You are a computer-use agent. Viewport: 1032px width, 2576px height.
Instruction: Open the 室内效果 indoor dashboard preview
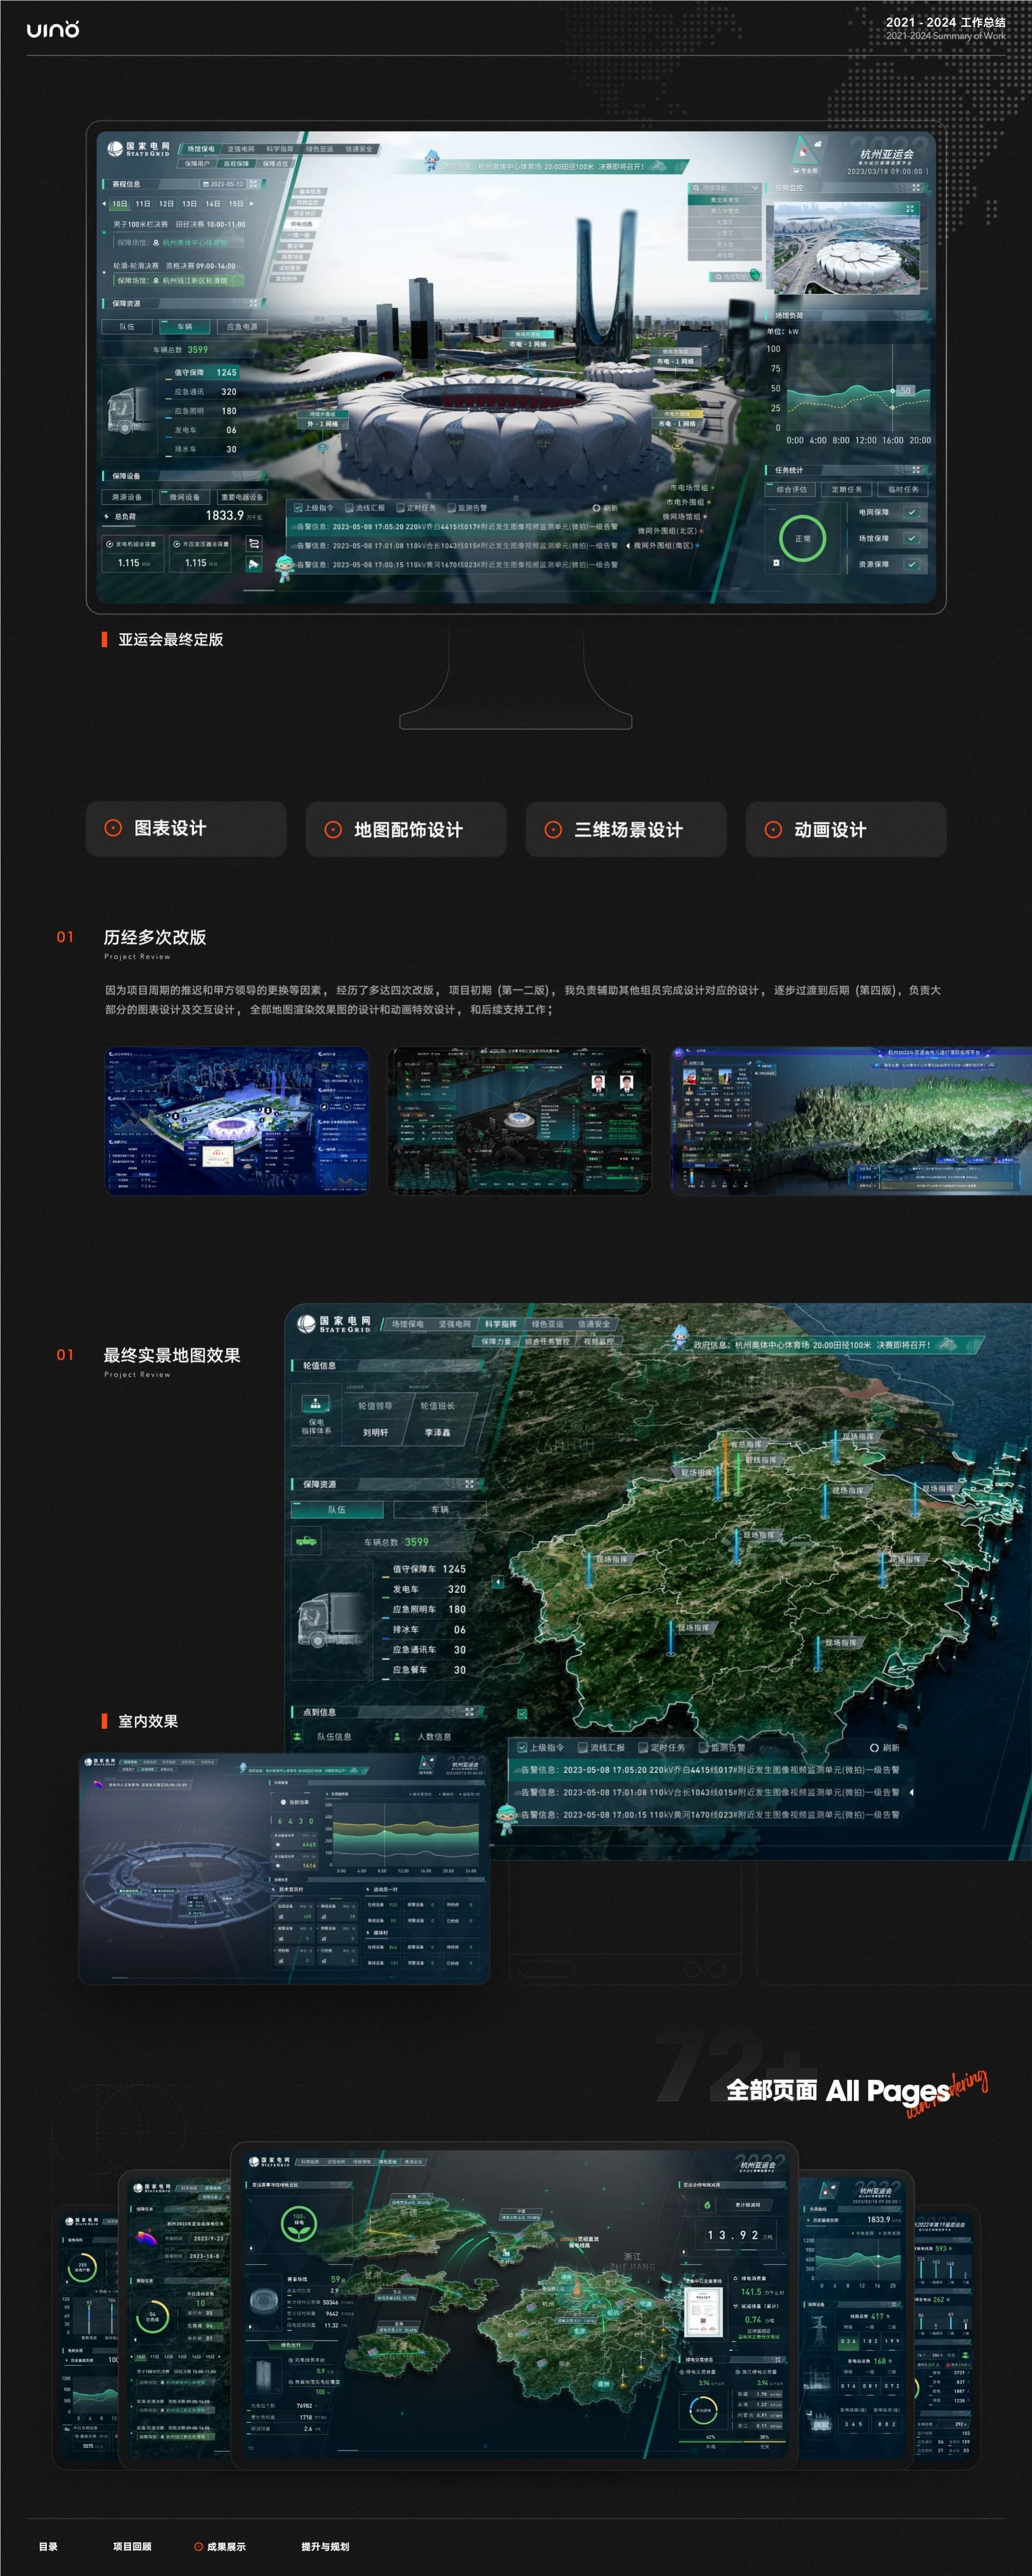pos(285,1869)
